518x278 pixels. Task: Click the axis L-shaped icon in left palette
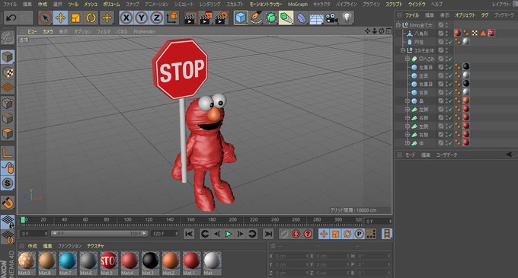tap(8, 153)
